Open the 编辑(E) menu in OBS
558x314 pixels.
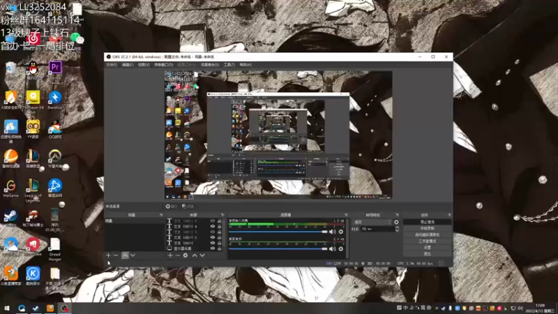pyautogui.click(x=128, y=65)
